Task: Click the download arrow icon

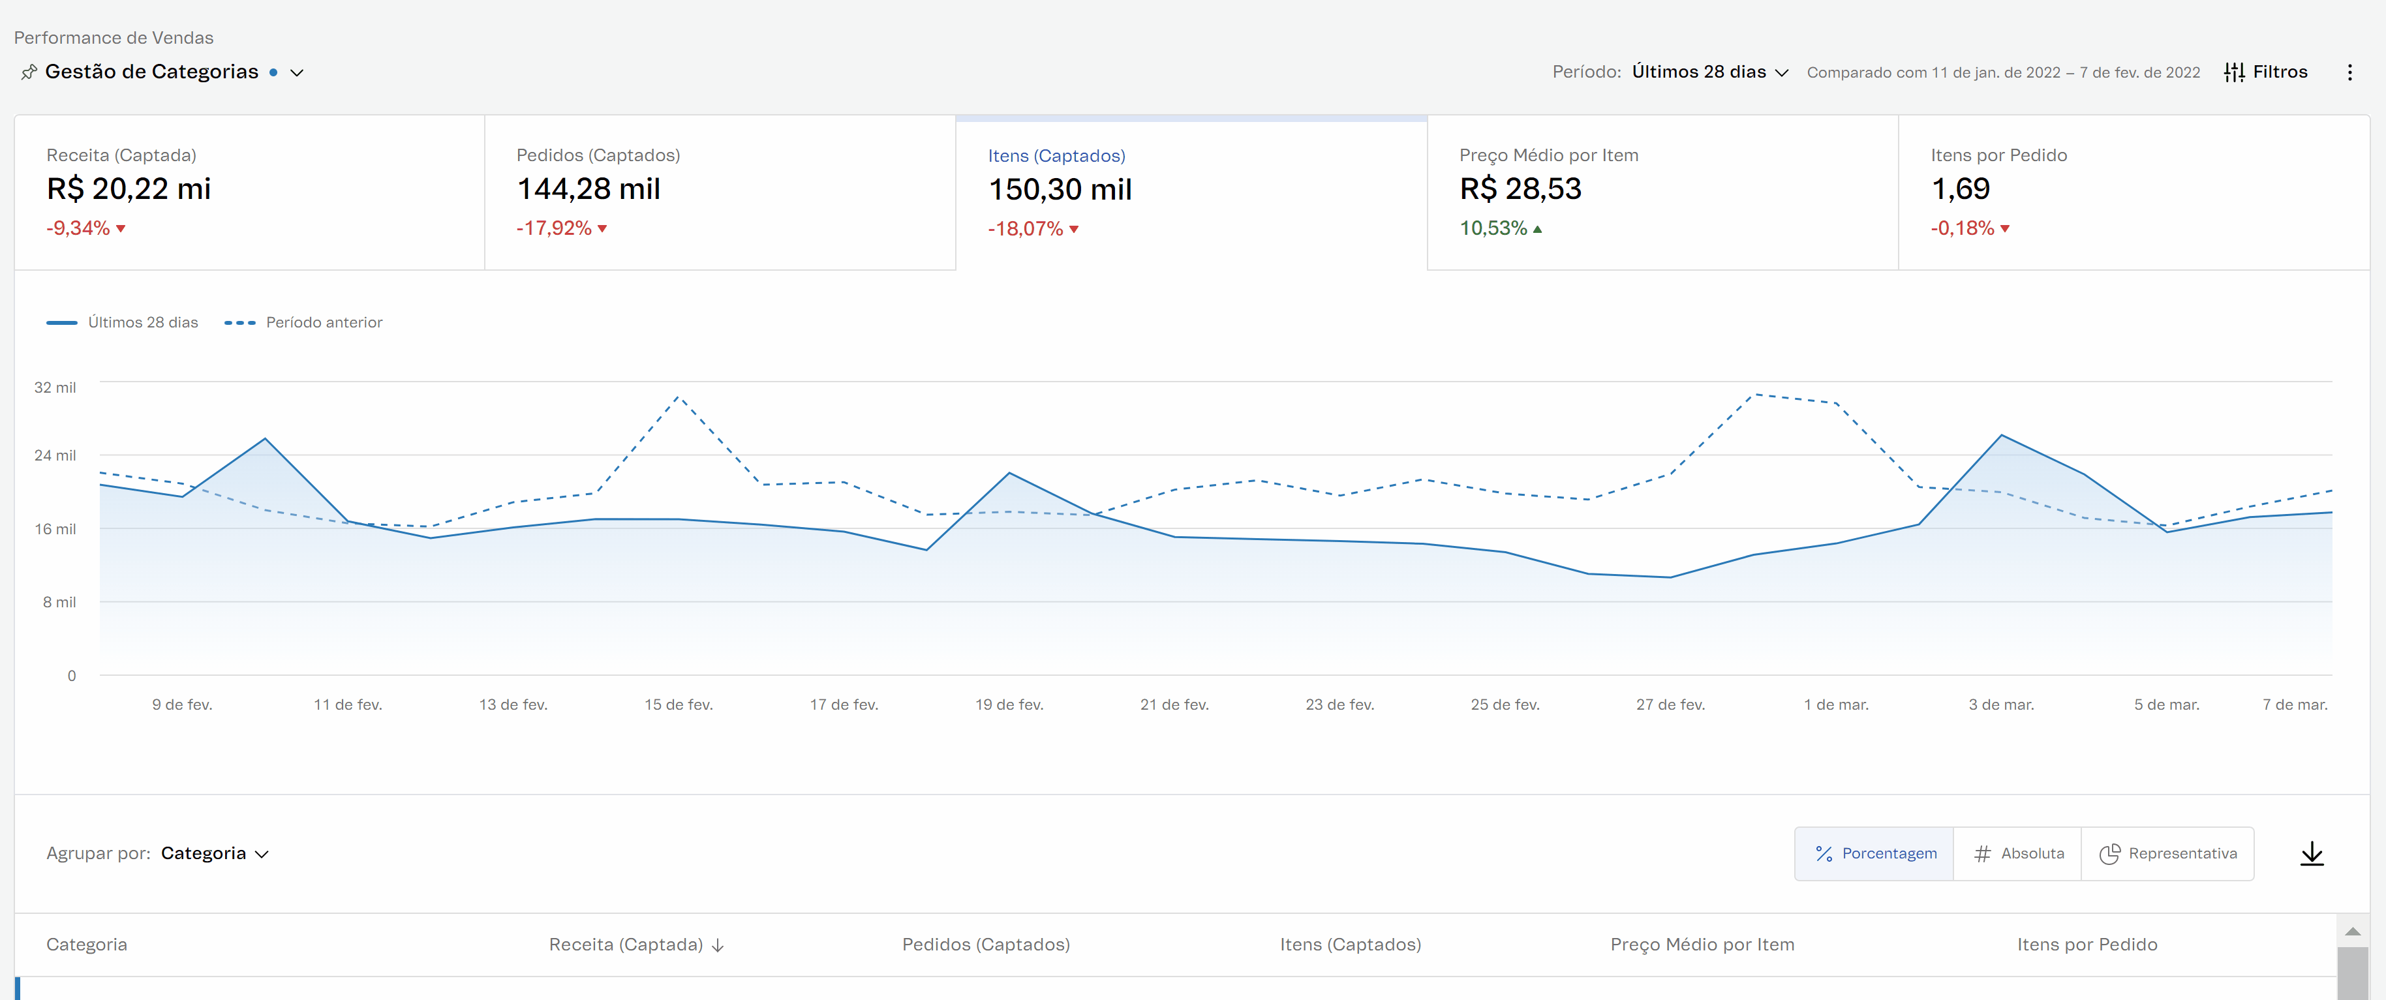Action: coord(2311,853)
